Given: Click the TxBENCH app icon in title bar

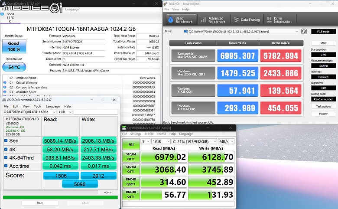Looking at the screenshot, I should [166, 3].
